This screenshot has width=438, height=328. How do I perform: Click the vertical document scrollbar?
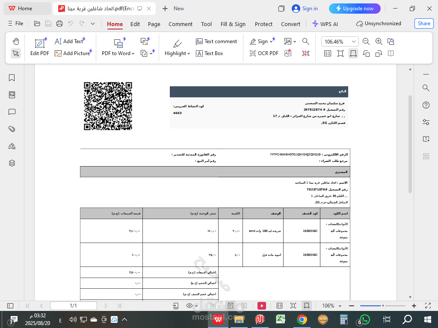410,144
